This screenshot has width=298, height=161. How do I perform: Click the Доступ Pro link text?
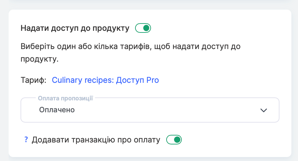point(137,80)
